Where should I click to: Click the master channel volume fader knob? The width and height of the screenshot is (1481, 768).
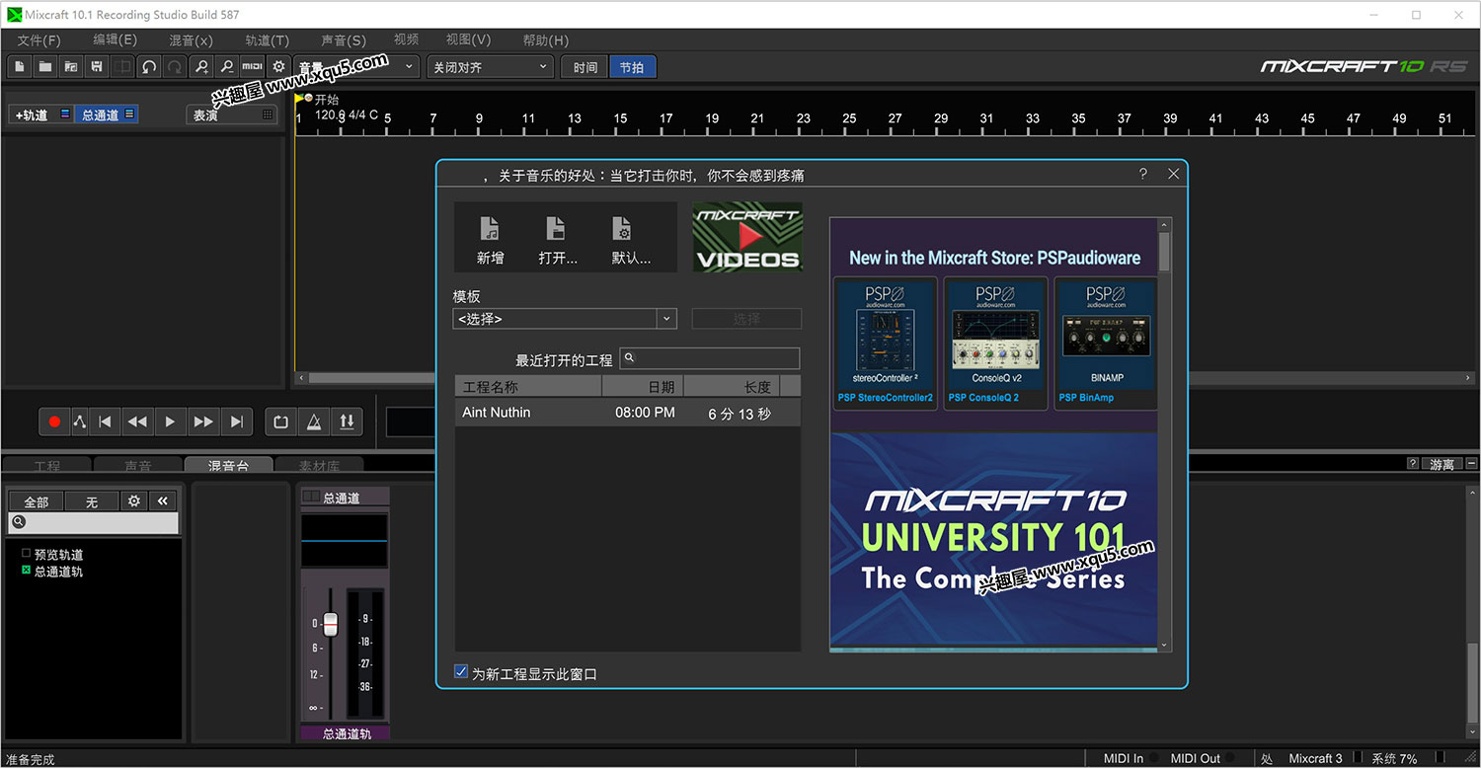click(x=330, y=624)
